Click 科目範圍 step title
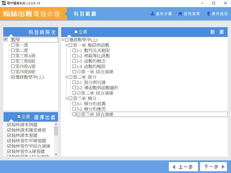231x173 pixels. tap(85, 14)
